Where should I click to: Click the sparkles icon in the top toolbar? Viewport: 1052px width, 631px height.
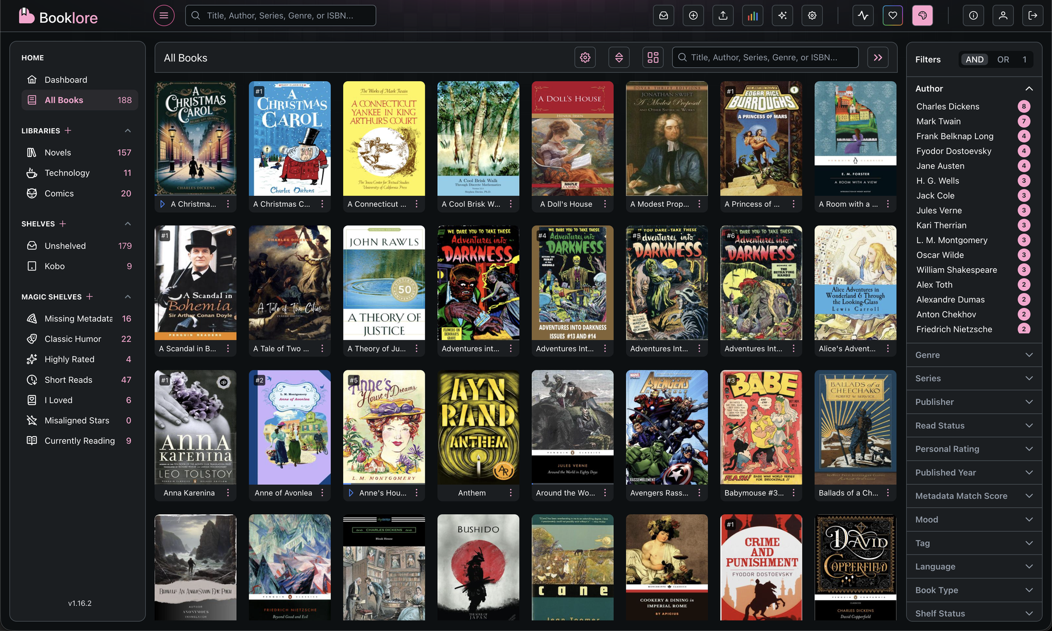coord(782,15)
